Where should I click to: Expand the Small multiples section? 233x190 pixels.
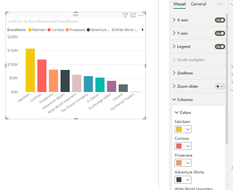tap(174, 60)
